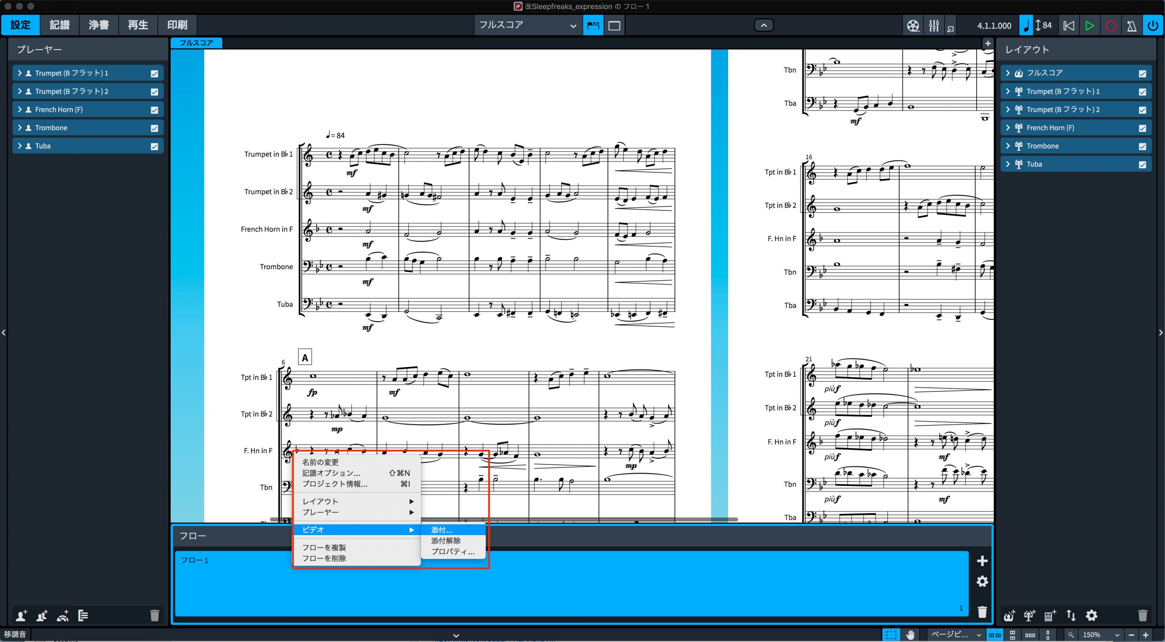The height and width of the screenshot is (642, 1165).
Task: Select the hand tool in status bar
Action: [910, 635]
